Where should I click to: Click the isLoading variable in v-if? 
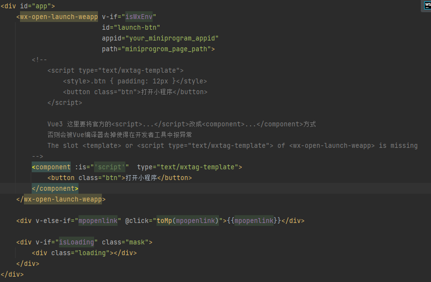[x=77, y=242]
